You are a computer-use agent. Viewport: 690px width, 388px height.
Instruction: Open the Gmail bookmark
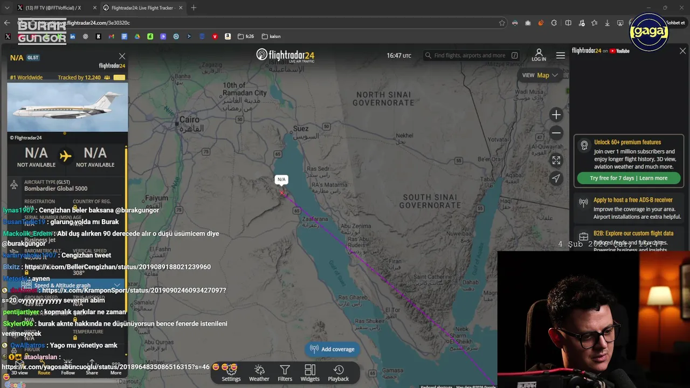111,37
